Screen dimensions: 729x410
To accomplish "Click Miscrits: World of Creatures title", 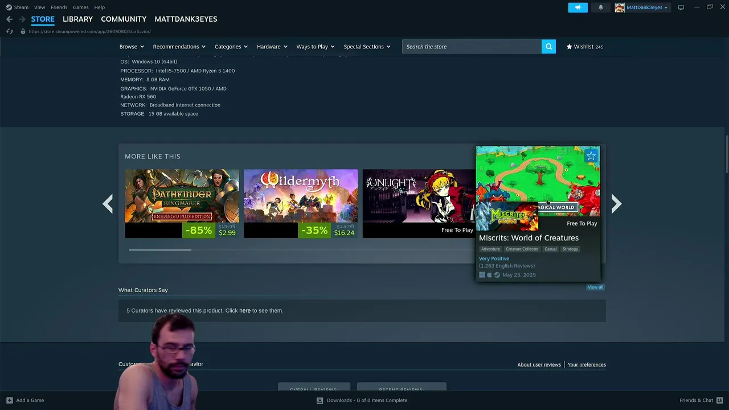I will [x=529, y=238].
